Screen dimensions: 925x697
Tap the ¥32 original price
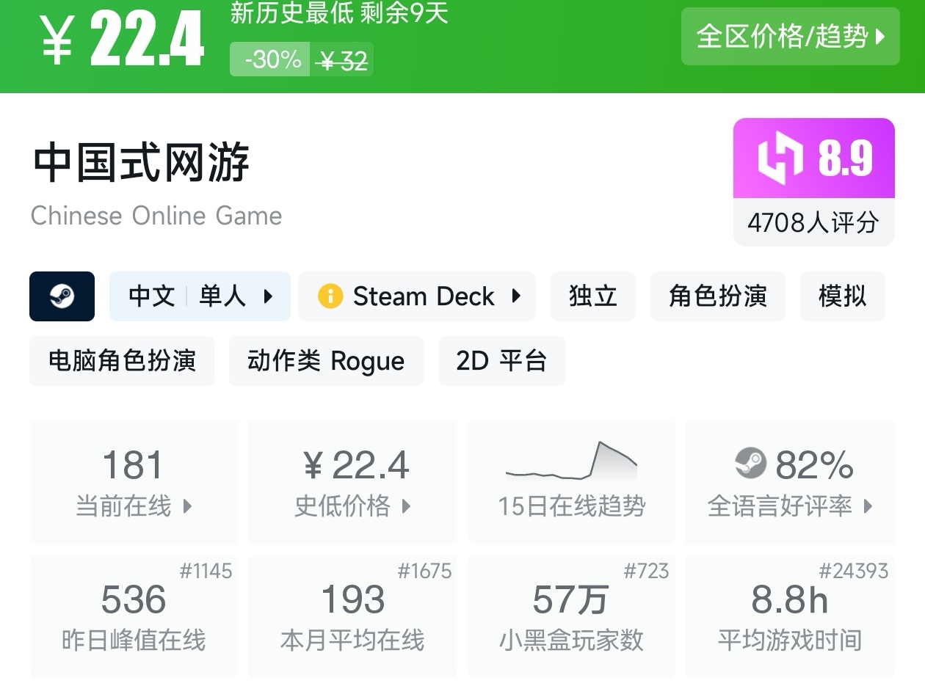[x=342, y=61]
